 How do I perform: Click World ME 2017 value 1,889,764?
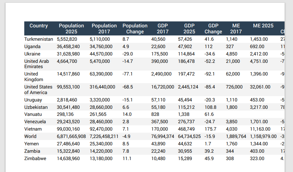(236, 137)
